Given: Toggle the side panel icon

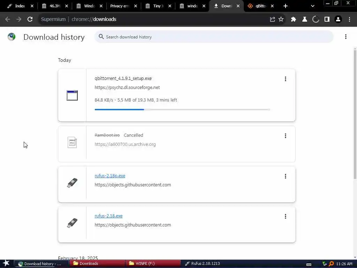Looking at the screenshot, I should 327,20.
